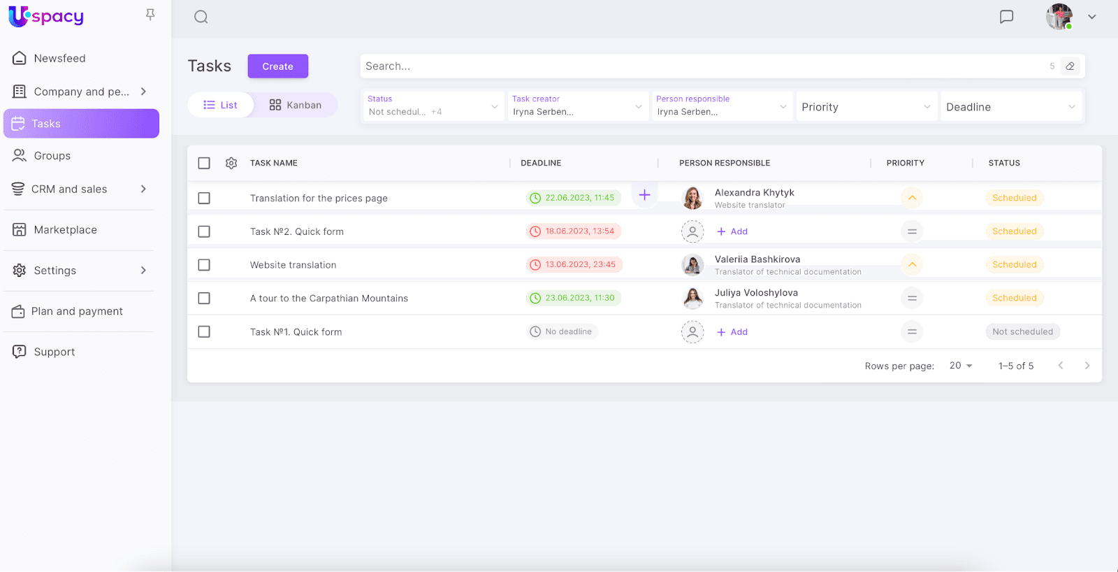Tick checkbox for Task №1. Quick form
The height and width of the screenshot is (572, 1118).
[204, 332]
